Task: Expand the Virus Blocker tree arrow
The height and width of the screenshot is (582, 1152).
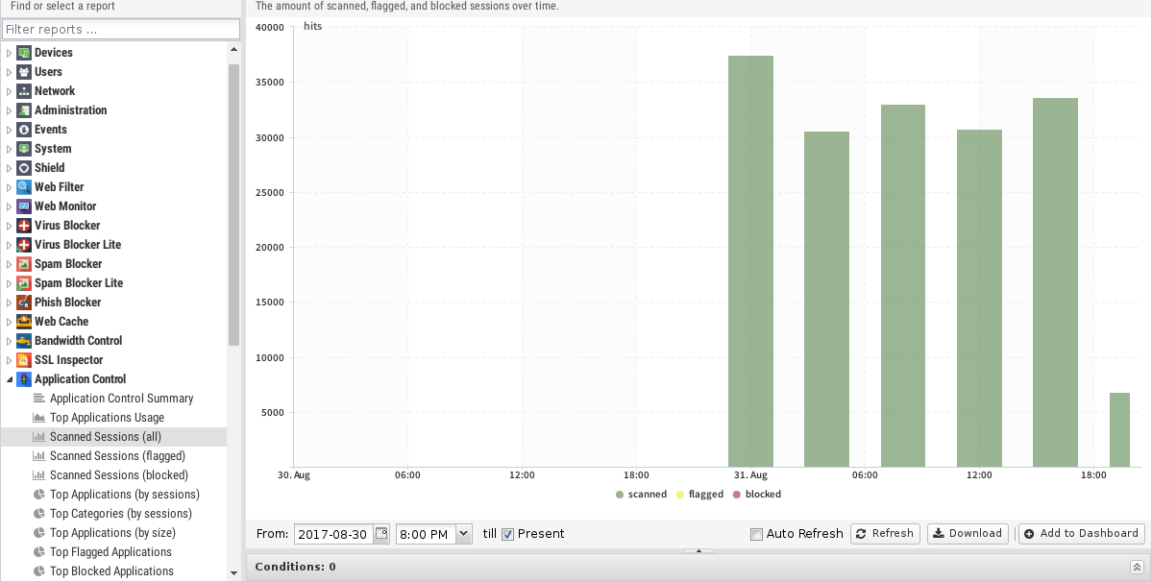Action: (x=10, y=226)
